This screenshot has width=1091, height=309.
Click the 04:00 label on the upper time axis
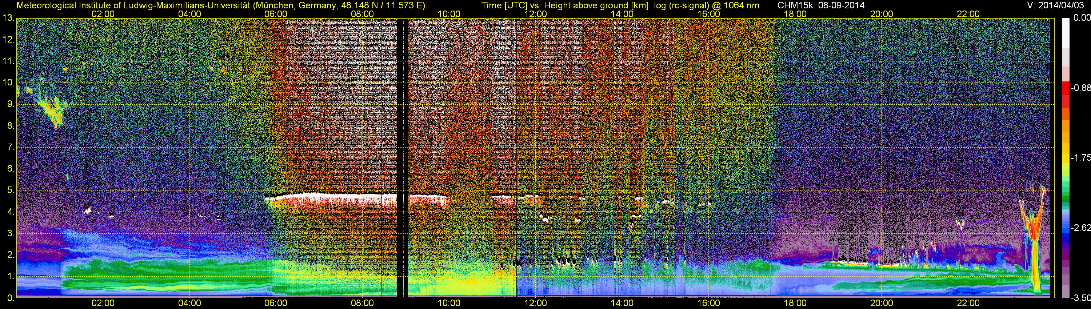coord(189,14)
